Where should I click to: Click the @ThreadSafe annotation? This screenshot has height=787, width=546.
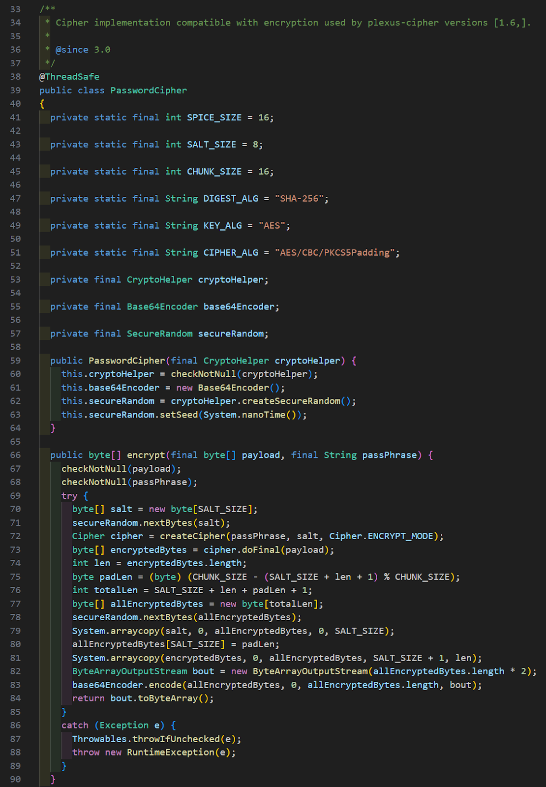tap(69, 77)
